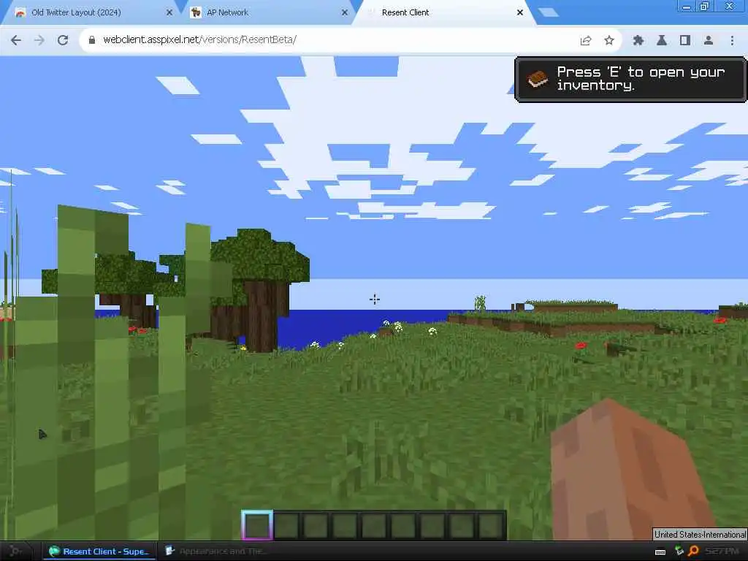
Task: Open the taskbar start button
Action: click(16, 552)
